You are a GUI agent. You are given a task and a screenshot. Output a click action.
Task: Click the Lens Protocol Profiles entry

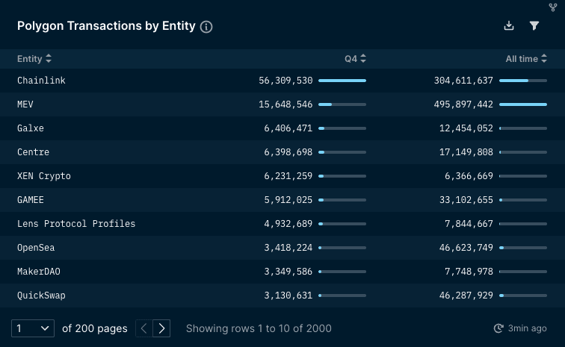point(76,224)
